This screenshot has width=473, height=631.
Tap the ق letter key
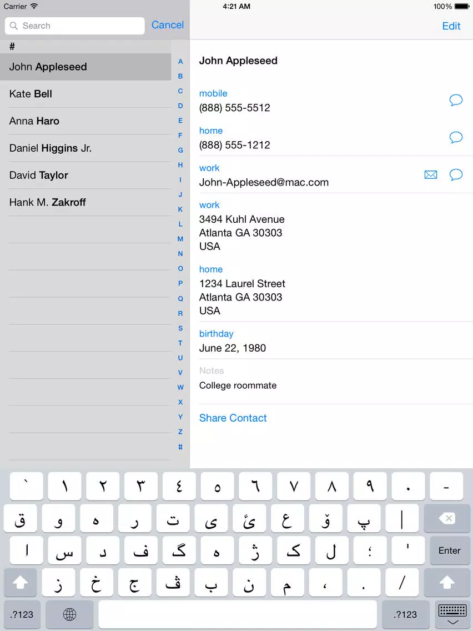click(20, 519)
